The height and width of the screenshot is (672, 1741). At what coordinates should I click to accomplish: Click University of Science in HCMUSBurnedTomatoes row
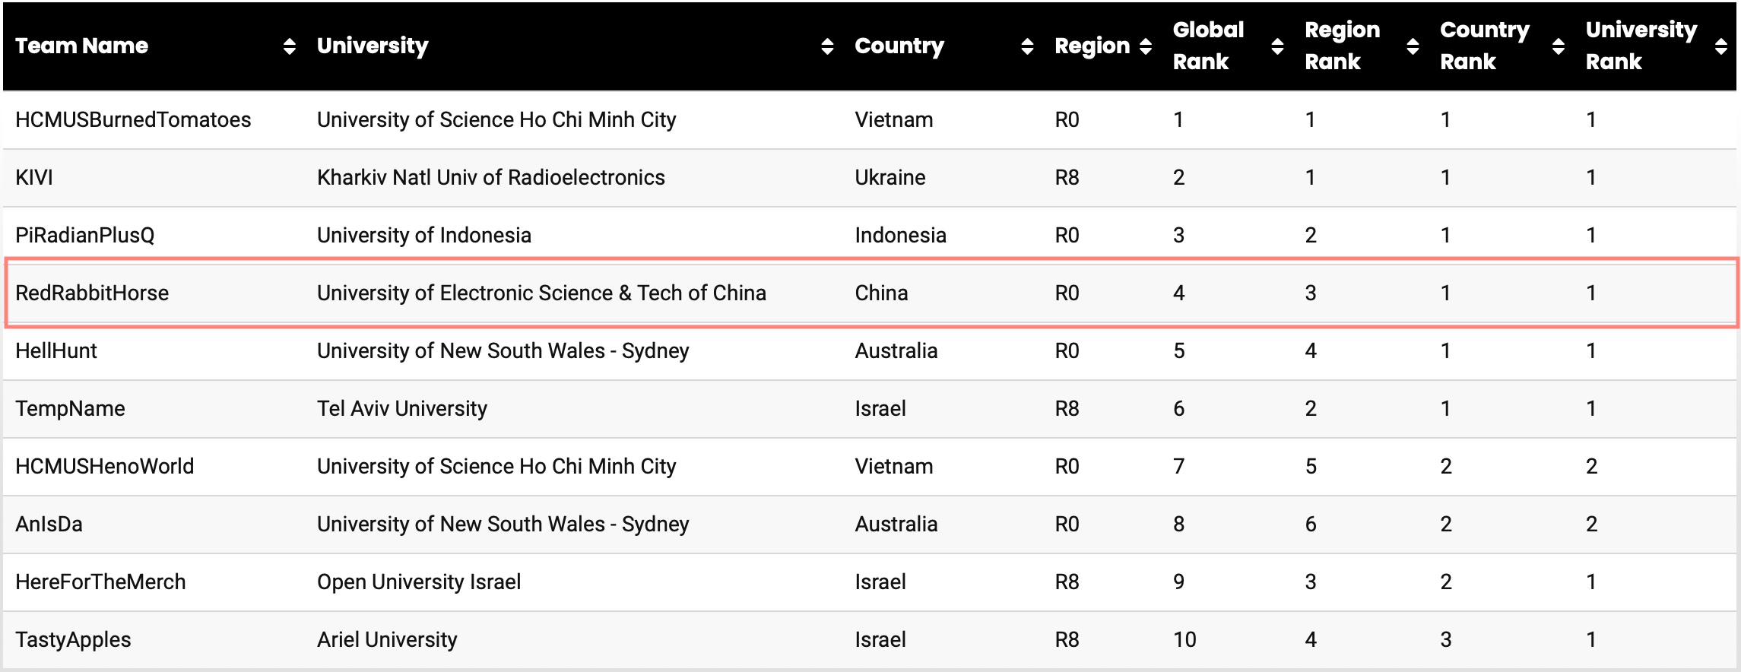pyautogui.click(x=496, y=120)
